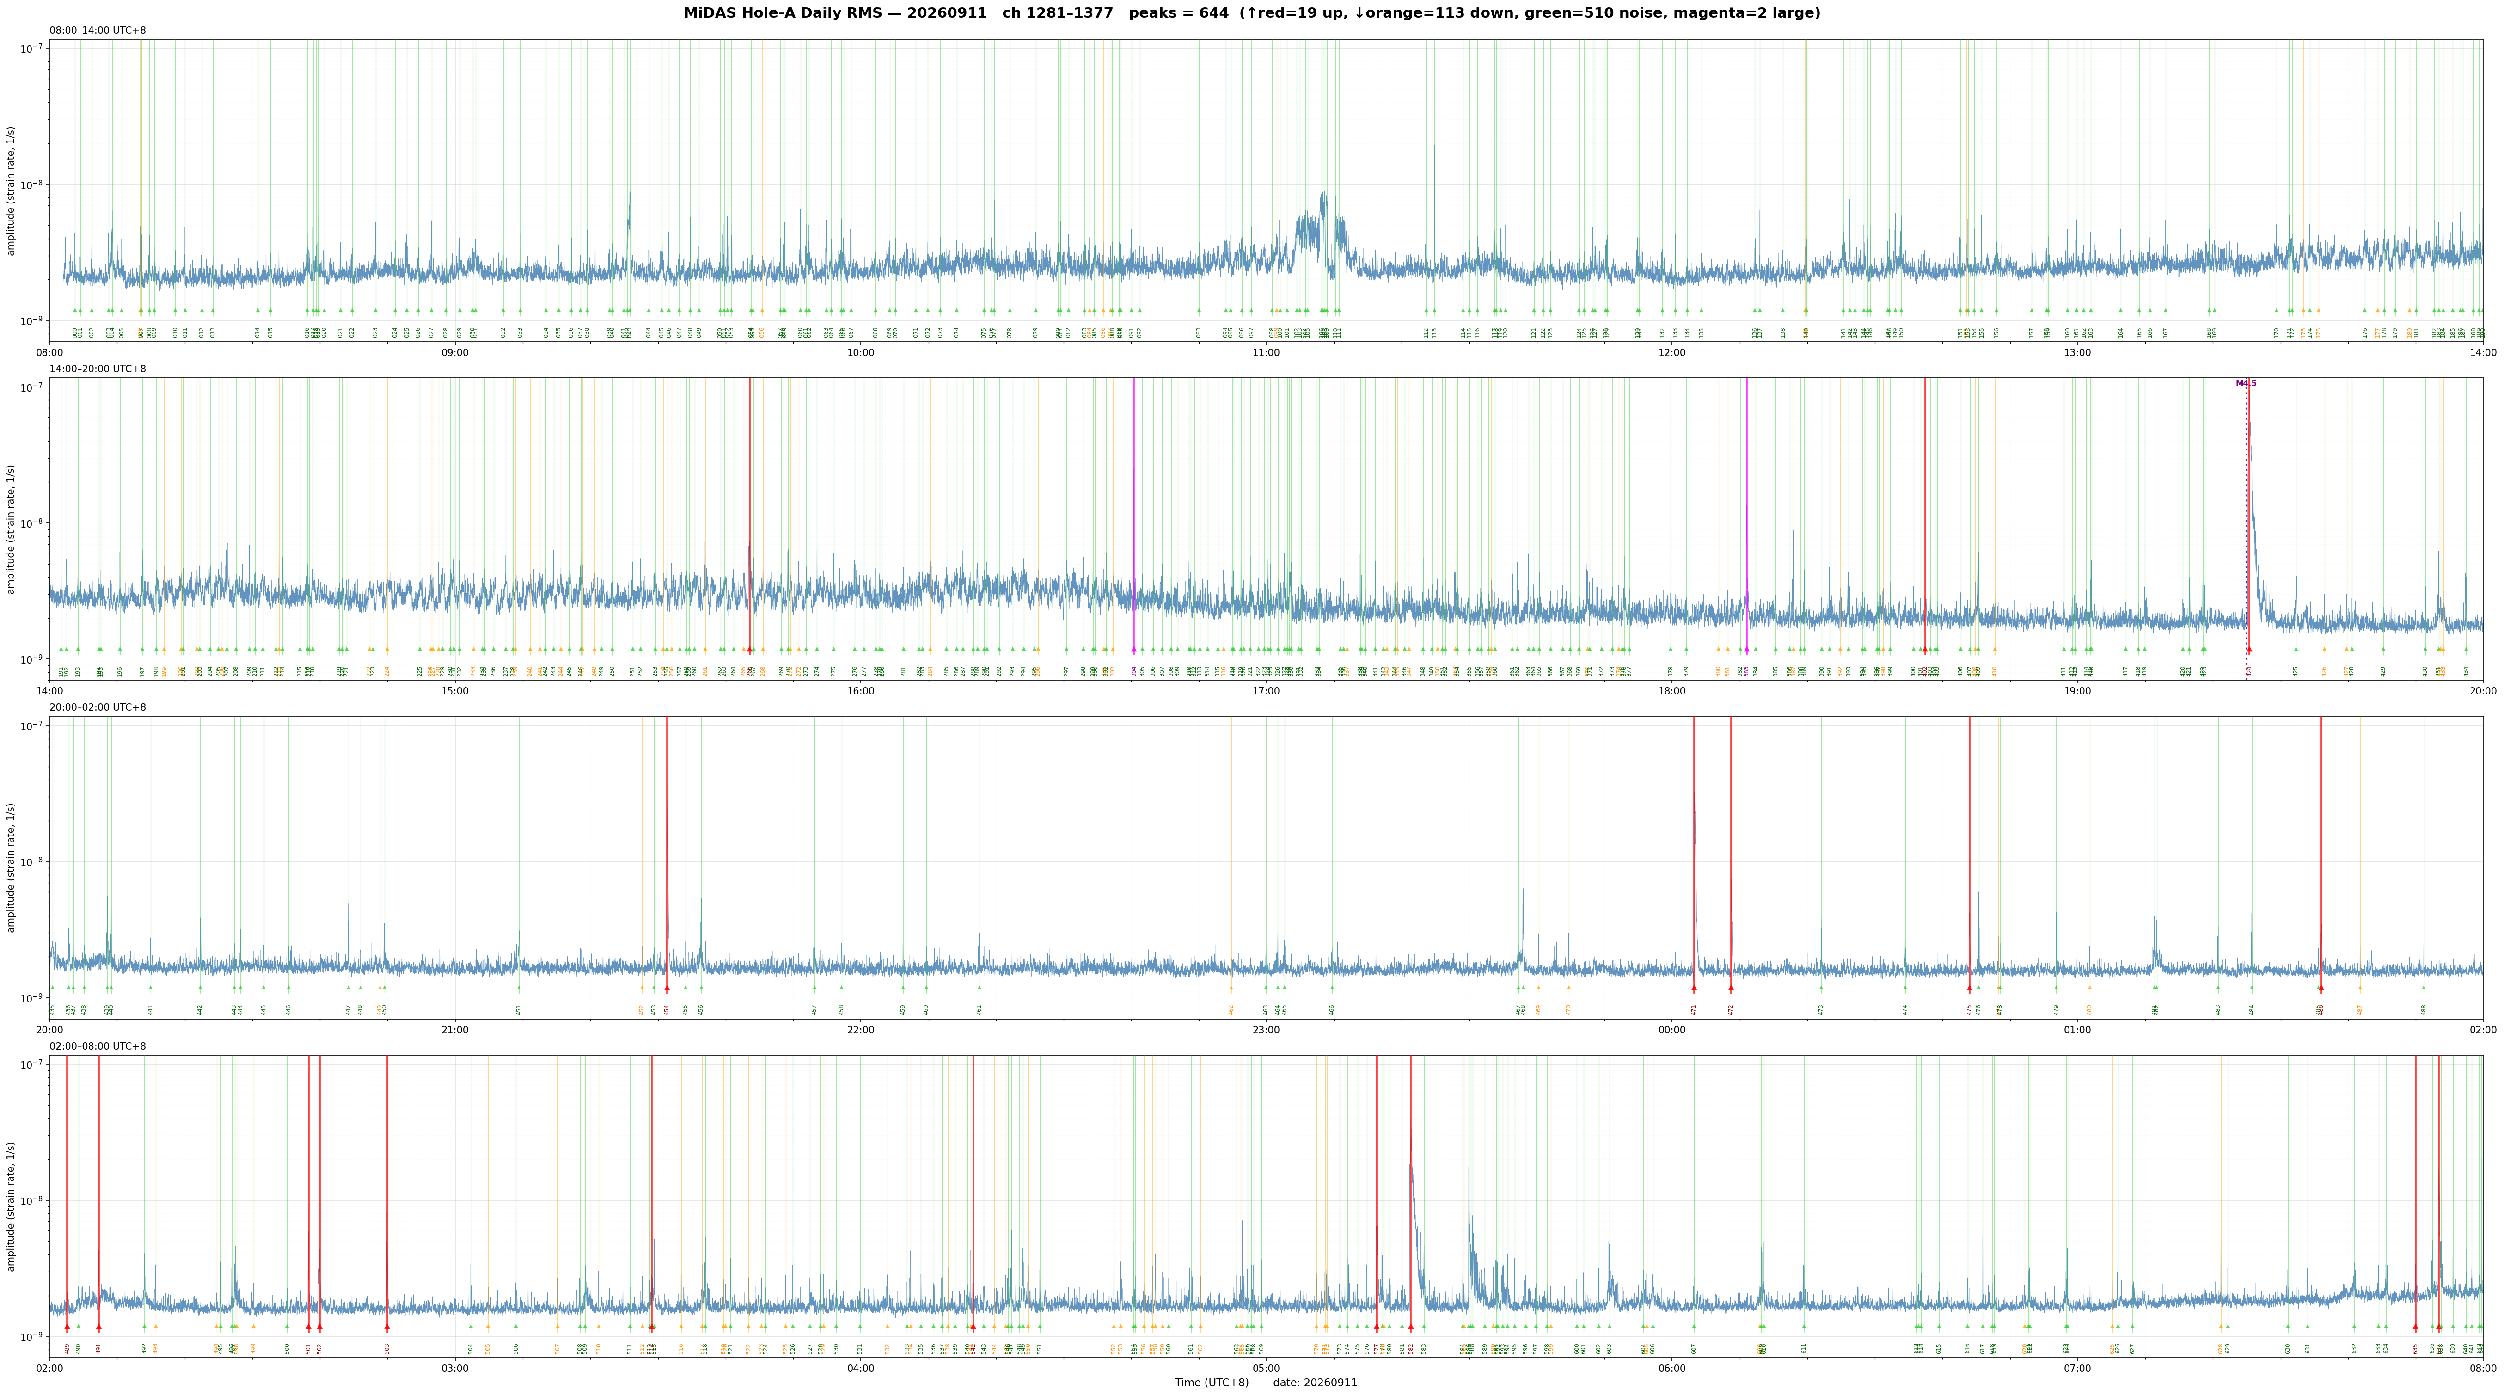Click the red arrow marker above peak 472
The height and width of the screenshot is (1395, 2504).
(x=1731, y=989)
